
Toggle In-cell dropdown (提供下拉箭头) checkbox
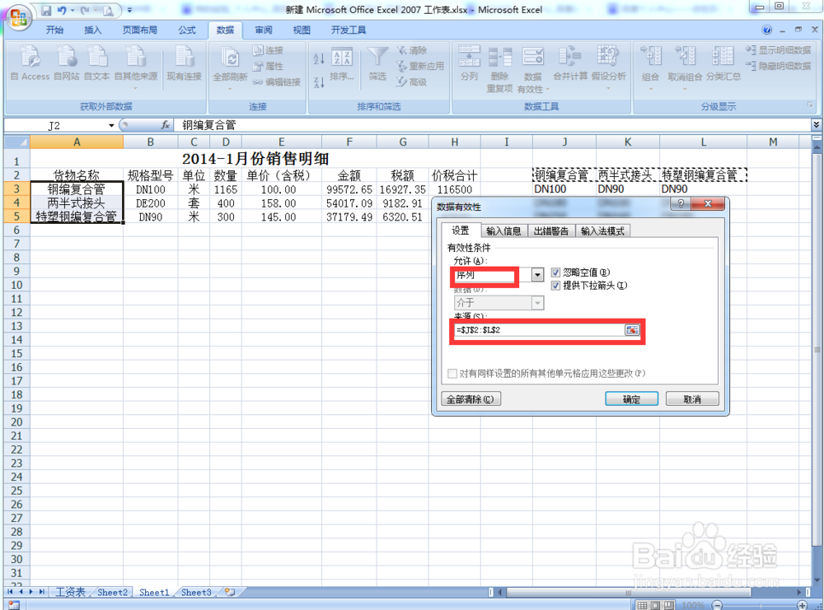[x=555, y=286]
